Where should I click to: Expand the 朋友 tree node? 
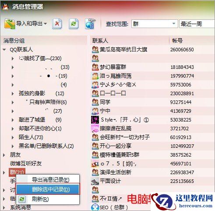pos(4,155)
